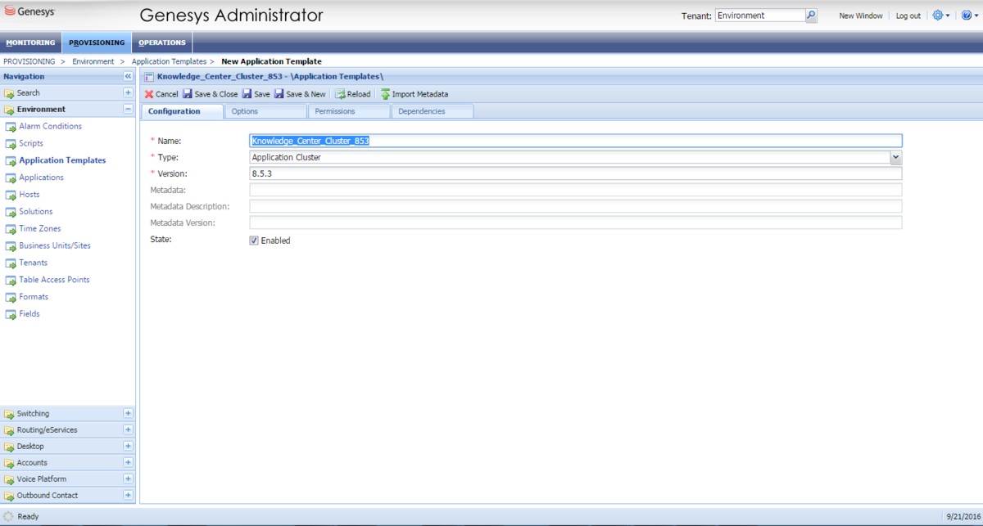Open the Permissions tab
The image size is (983, 526).
(335, 111)
